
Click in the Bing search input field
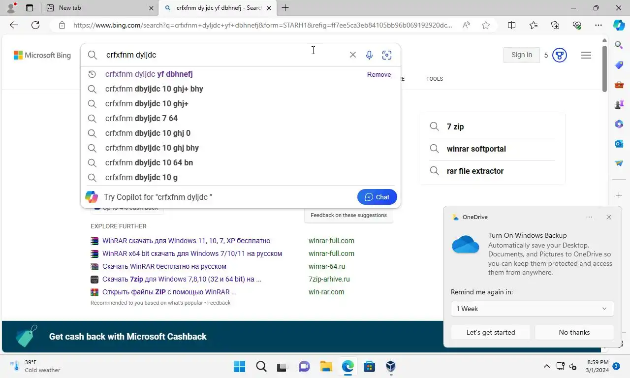(x=224, y=55)
